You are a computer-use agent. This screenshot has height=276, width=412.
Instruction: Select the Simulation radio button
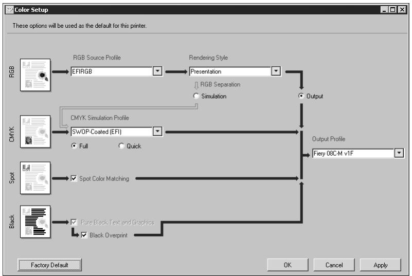196,96
